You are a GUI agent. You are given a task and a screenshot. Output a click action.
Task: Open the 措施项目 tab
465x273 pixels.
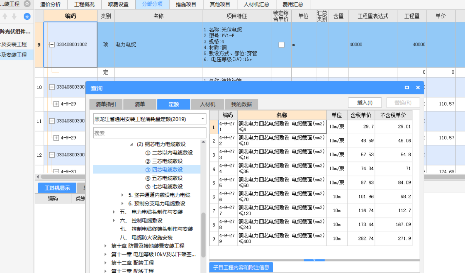(x=186, y=4)
